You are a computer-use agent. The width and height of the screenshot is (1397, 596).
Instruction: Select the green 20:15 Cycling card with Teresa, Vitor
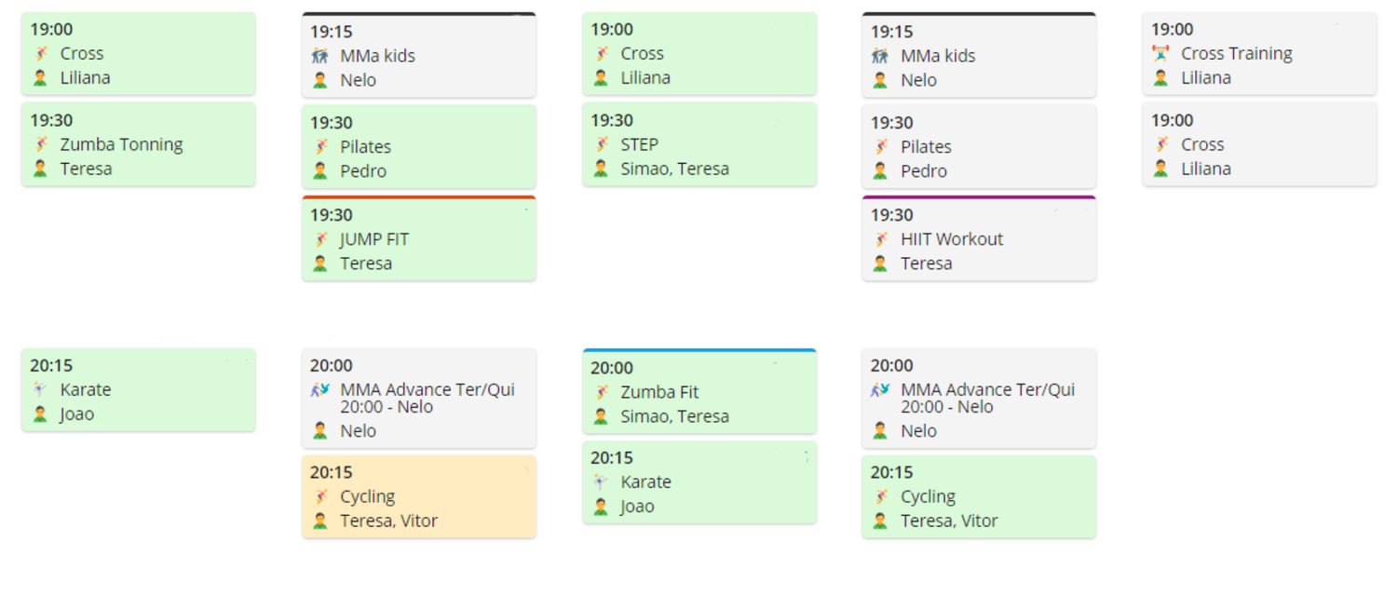pyautogui.click(x=979, y=496)
